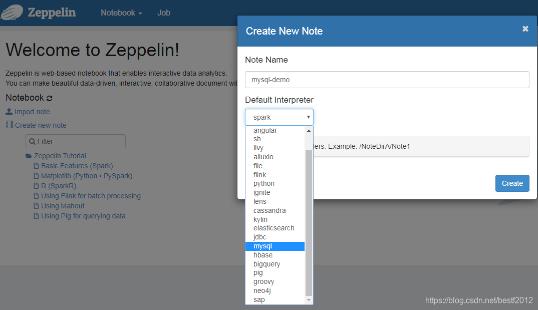
Task: Select livy interpreter option
Action: (275, 148)
